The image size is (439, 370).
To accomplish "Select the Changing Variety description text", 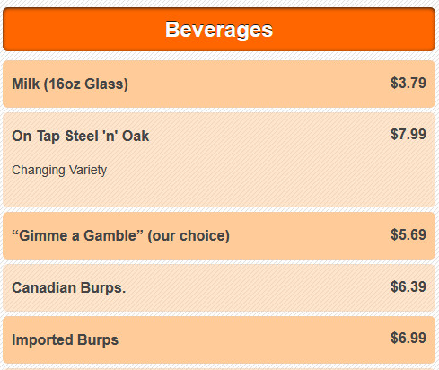I will [x=59, y=170].
